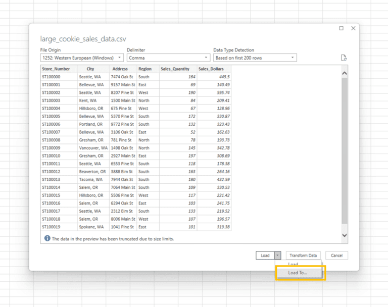Click the scroll down arrow of preview
This screenshot has height=307, width=388.
[x=344, y=235]
